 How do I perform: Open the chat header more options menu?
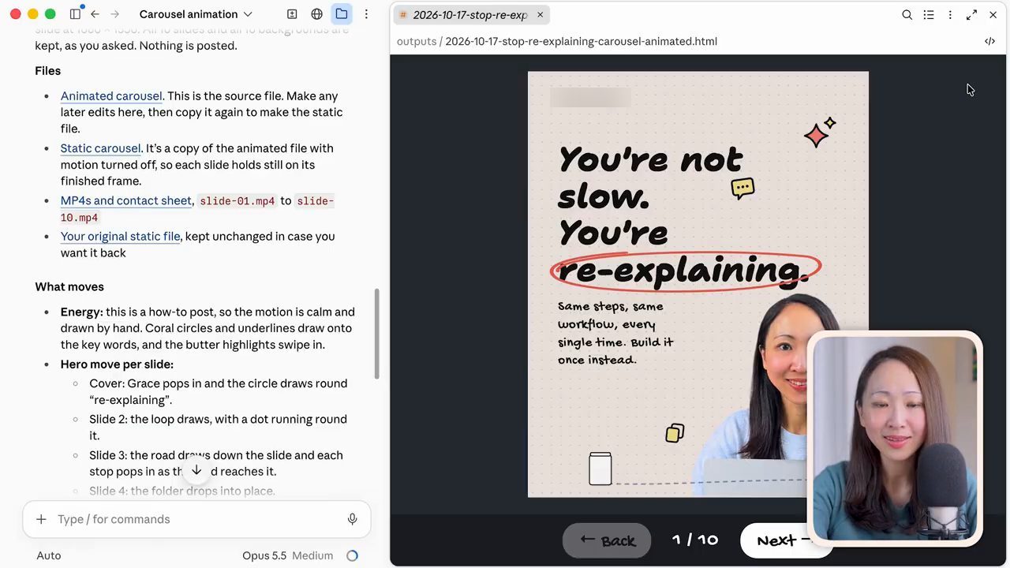tap(366, 14)
